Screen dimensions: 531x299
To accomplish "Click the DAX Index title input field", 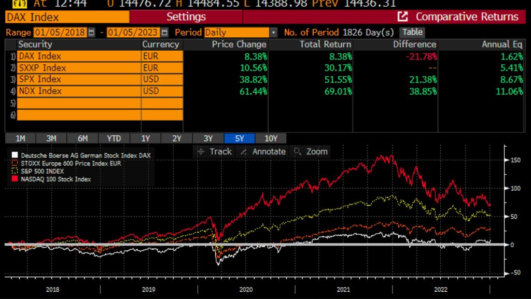I will tap(67, 17).
